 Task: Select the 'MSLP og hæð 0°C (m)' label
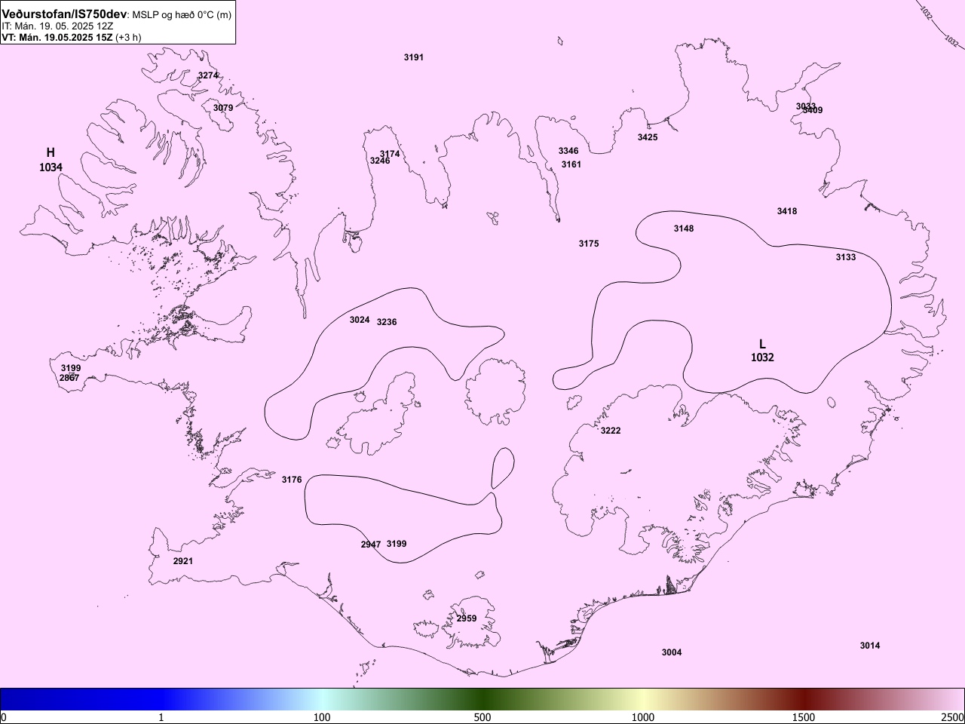coord(182,15)
